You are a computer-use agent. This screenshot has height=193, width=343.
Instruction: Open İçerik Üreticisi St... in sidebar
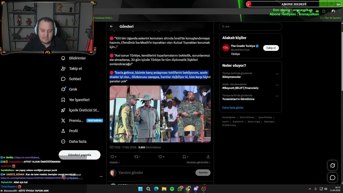[80, 110]
